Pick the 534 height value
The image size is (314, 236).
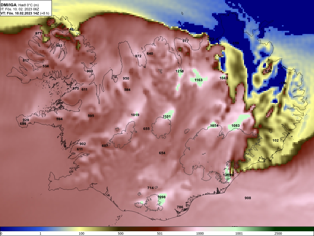(46, 66)
